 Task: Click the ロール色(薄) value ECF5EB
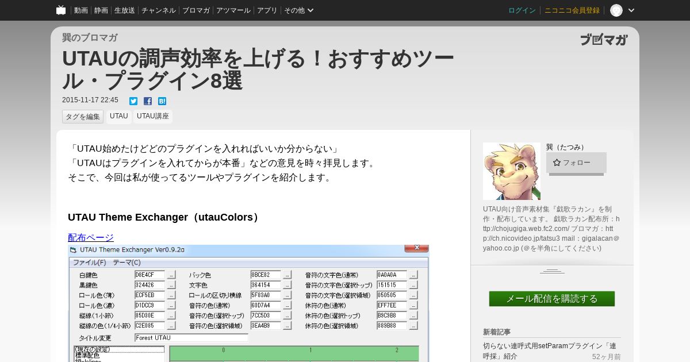[x=149, y=295]
